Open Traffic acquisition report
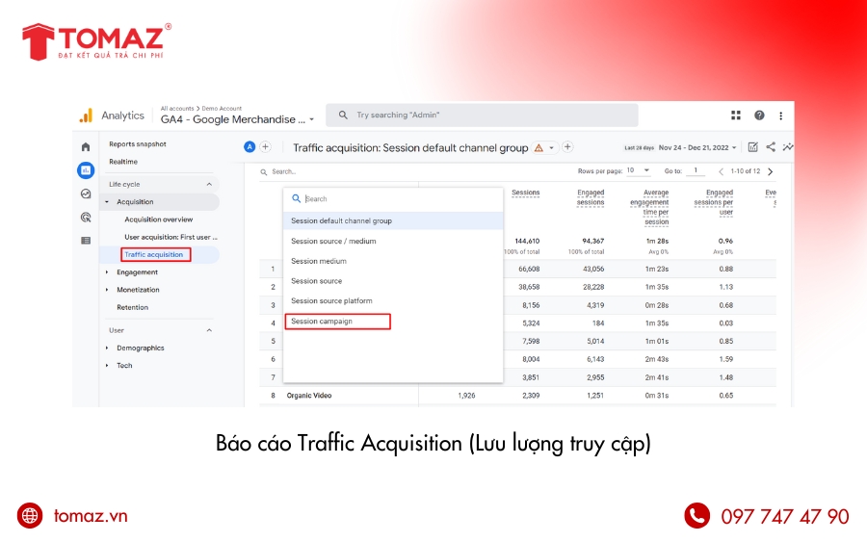 [x=154, y=255]
